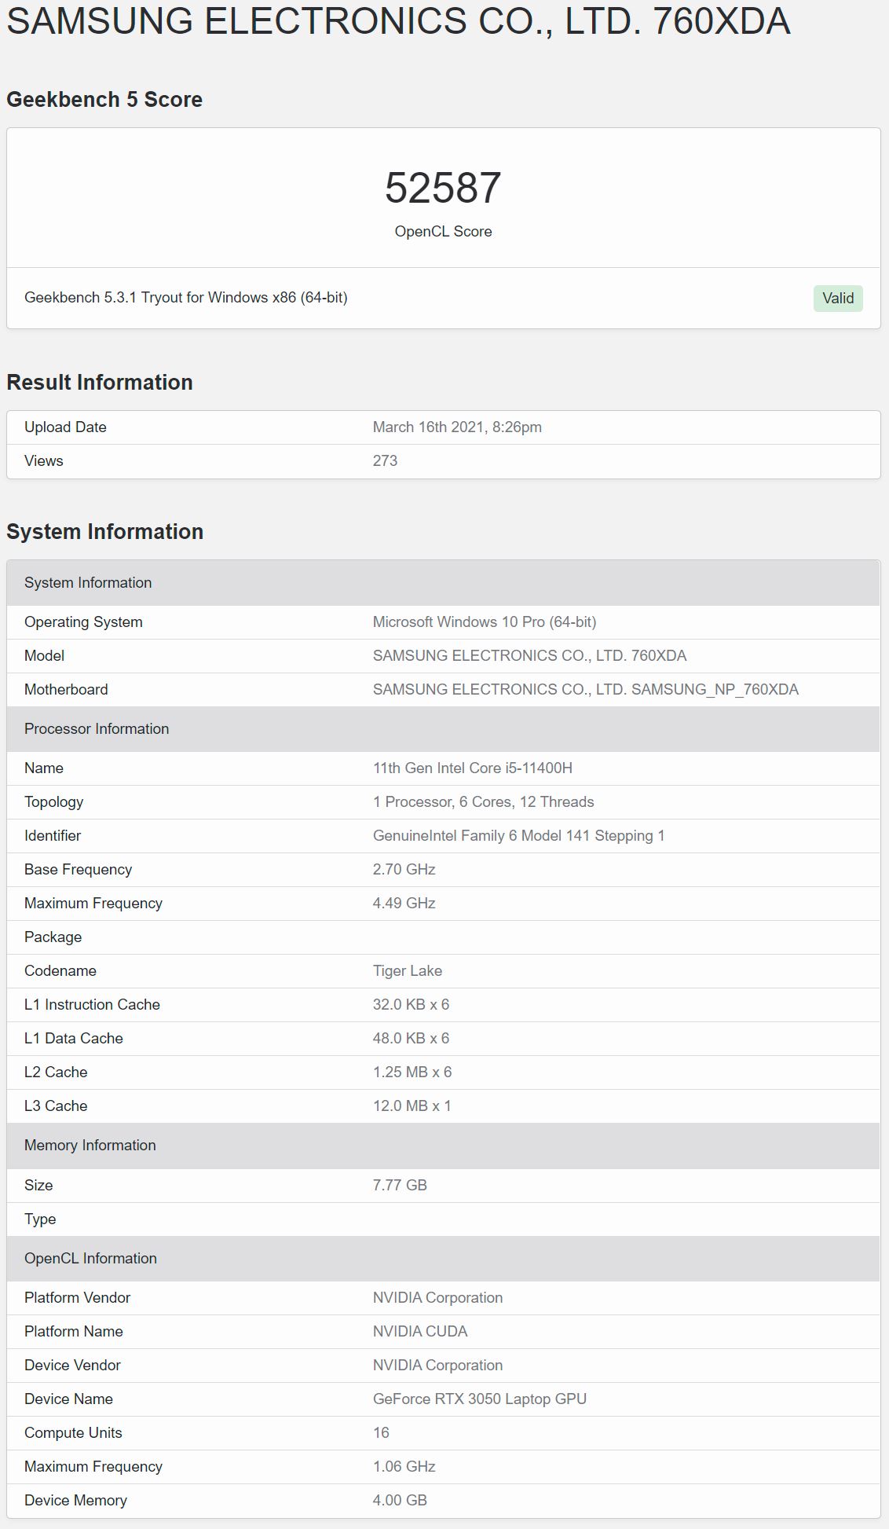Click the Operating System Windows 10 Pro value
This screenshot has height=1529, width=889.
(x=485, y=621)
